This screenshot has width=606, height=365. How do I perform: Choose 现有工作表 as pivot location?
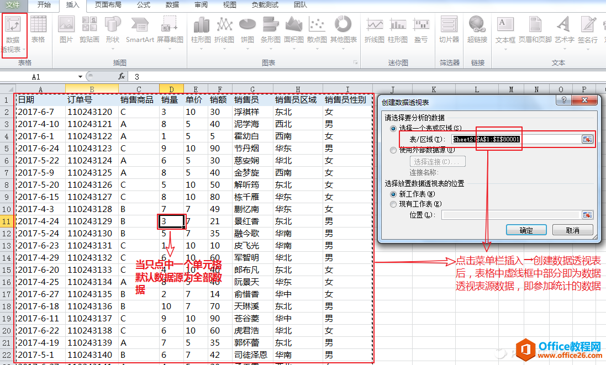click(393, 204)
